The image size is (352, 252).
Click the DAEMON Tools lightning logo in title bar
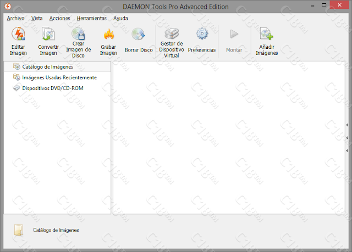pyautogui.click(x=8, y=6)
